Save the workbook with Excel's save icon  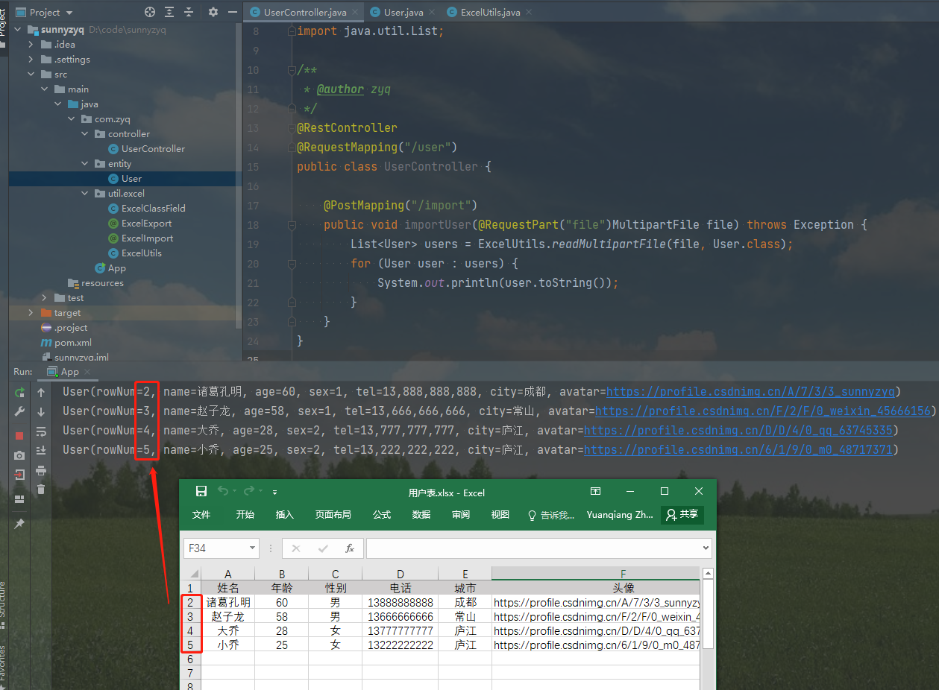point(201,492)
